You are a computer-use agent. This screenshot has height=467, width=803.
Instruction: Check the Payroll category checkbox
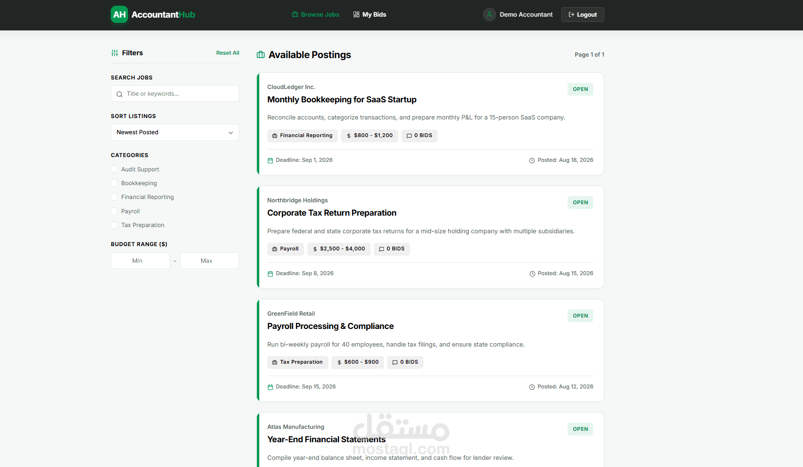click(x=114, y=211)
